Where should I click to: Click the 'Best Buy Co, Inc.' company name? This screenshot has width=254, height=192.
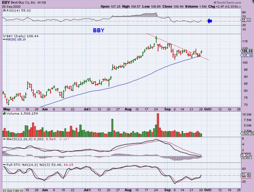(x=23, y=3)
